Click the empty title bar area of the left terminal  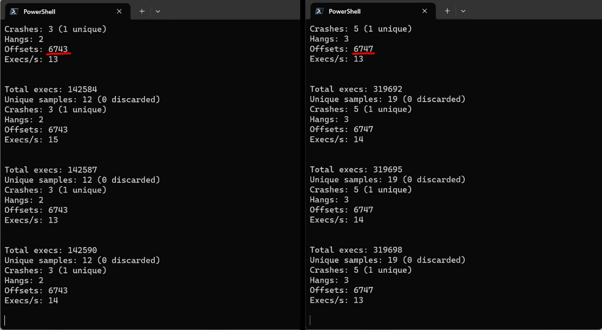[230, 11]
